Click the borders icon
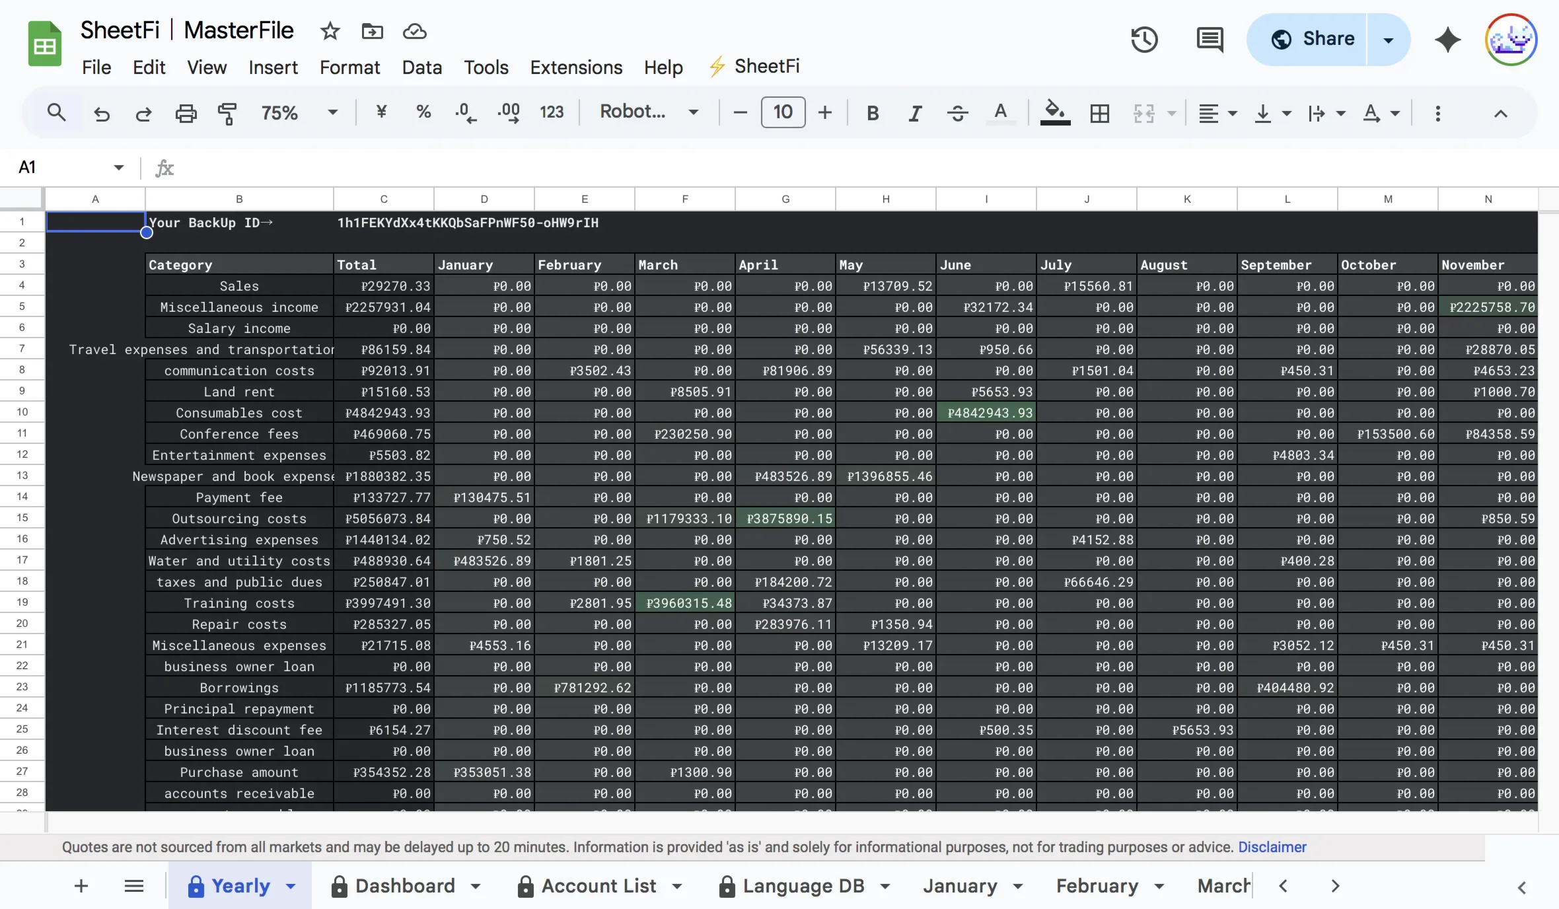 pyautogui.click(x=1099, y=113)
